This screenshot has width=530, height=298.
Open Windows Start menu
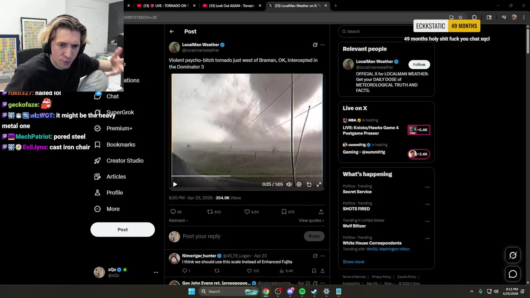pyautogui.click(x=192, y=291)
